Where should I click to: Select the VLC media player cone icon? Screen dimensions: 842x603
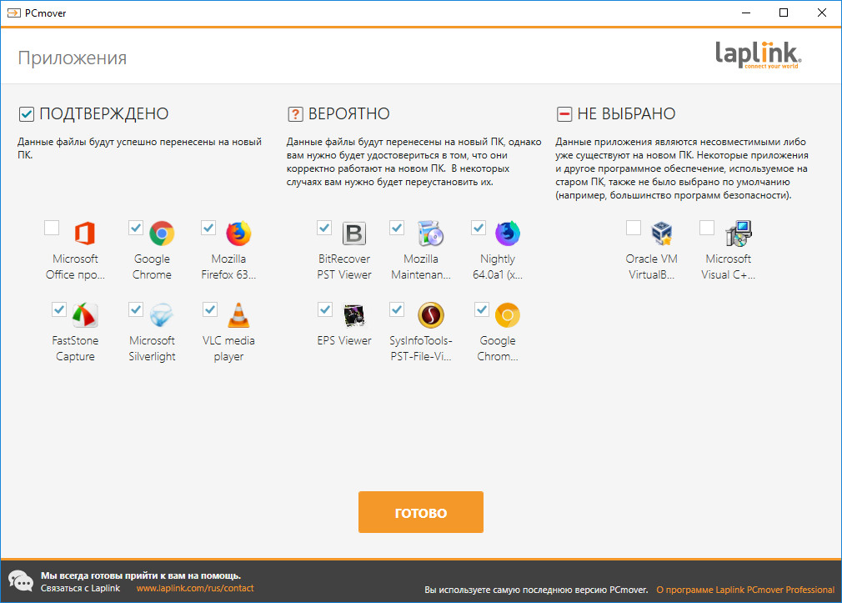click(238, 315)
